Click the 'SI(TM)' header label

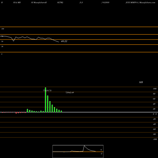(60, 3)
